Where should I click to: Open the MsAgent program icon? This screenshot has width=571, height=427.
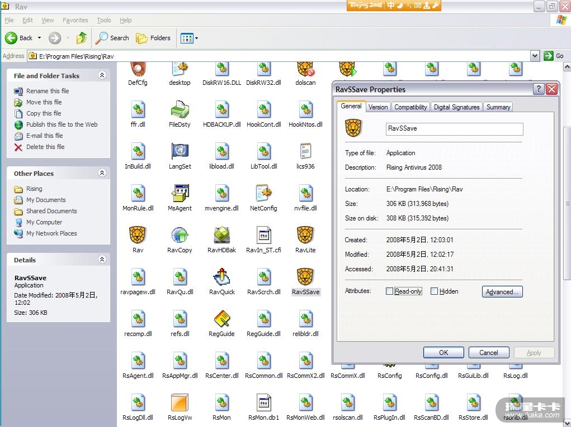pyautogui.click(x=180, y=193)
